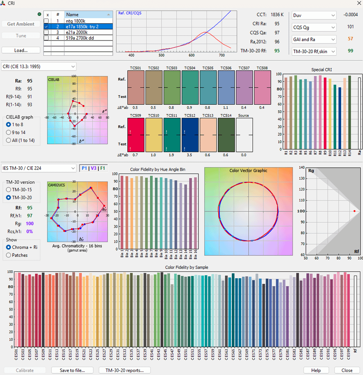Check the box for 519a 2700k dd
The width and height of the screenshot is (363, 375).
click(x=46, y=38)
